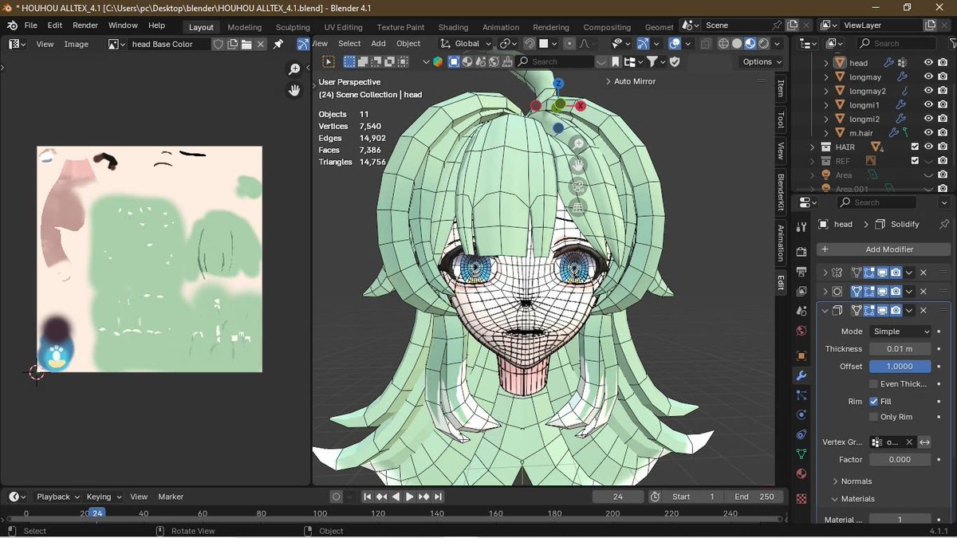
Task: Open the Global transform orientation dropdown
Action: click(467, 44)
